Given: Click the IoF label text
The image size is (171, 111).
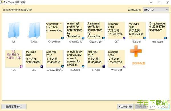Looking at the screenshot, I should (14, 42).
